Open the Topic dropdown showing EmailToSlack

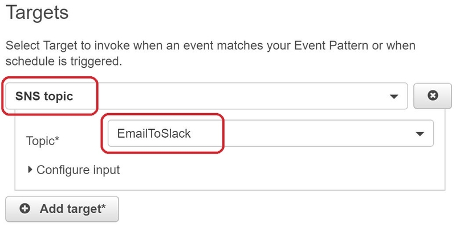tap(271, 134)
